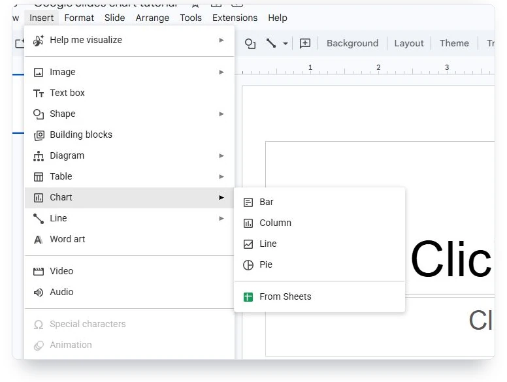Select the toolbar Line tool
The width and height of the screenshot is (507, 382).
pyautogui.click(x=271, y=43)
